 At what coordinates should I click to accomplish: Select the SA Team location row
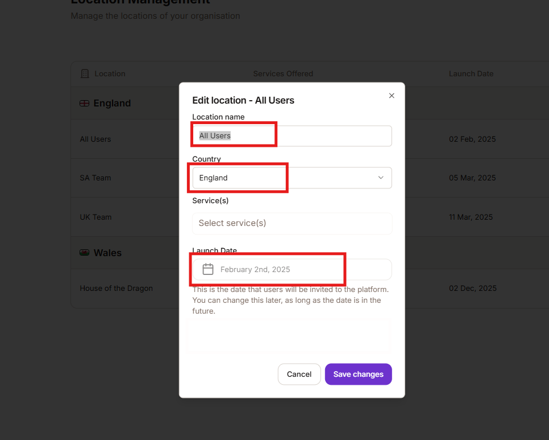tap(95, 178)
